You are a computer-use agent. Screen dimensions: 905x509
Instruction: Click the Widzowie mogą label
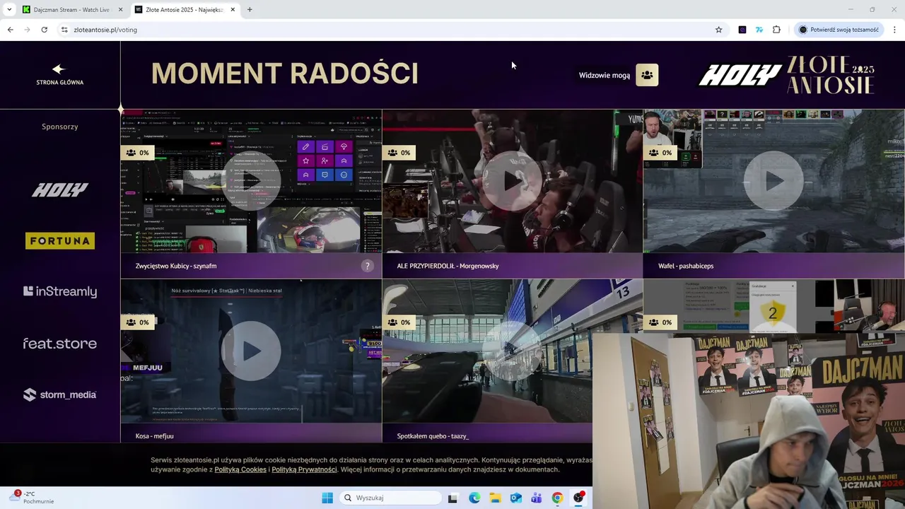coord(605,75)
